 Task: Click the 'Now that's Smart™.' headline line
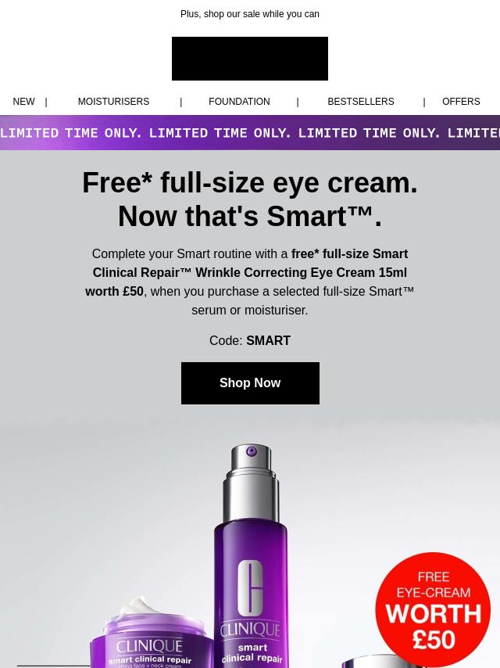[x=250, y=217]
